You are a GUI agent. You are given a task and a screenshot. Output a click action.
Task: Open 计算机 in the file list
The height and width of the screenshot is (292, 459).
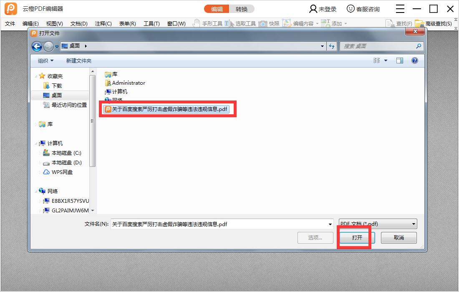116,92
